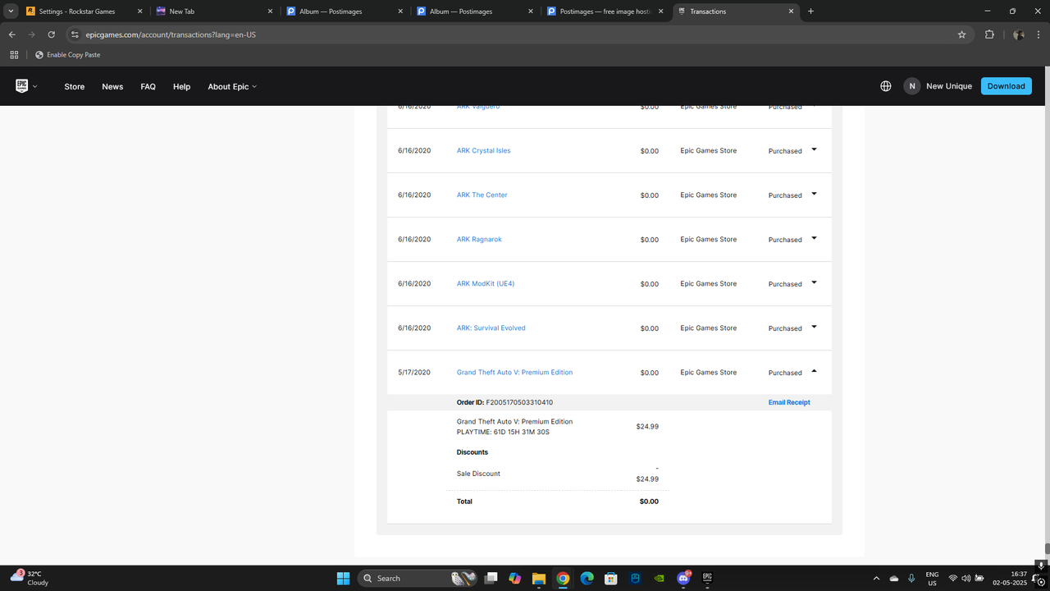Screen dimensions: 1050x591
Task: Open the ARK The Center link
Action: (x=482, y=195)
